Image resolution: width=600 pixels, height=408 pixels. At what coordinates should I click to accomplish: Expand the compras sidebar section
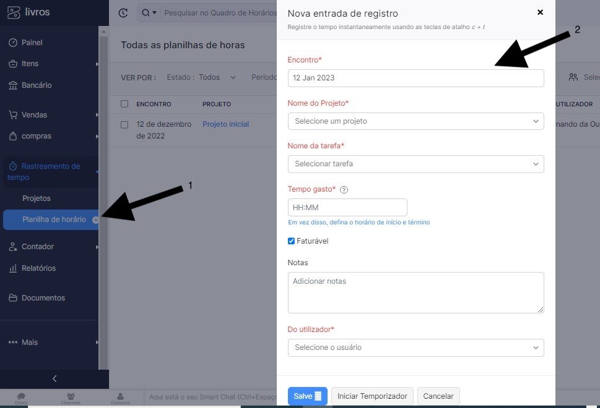(x=37, y=136)
